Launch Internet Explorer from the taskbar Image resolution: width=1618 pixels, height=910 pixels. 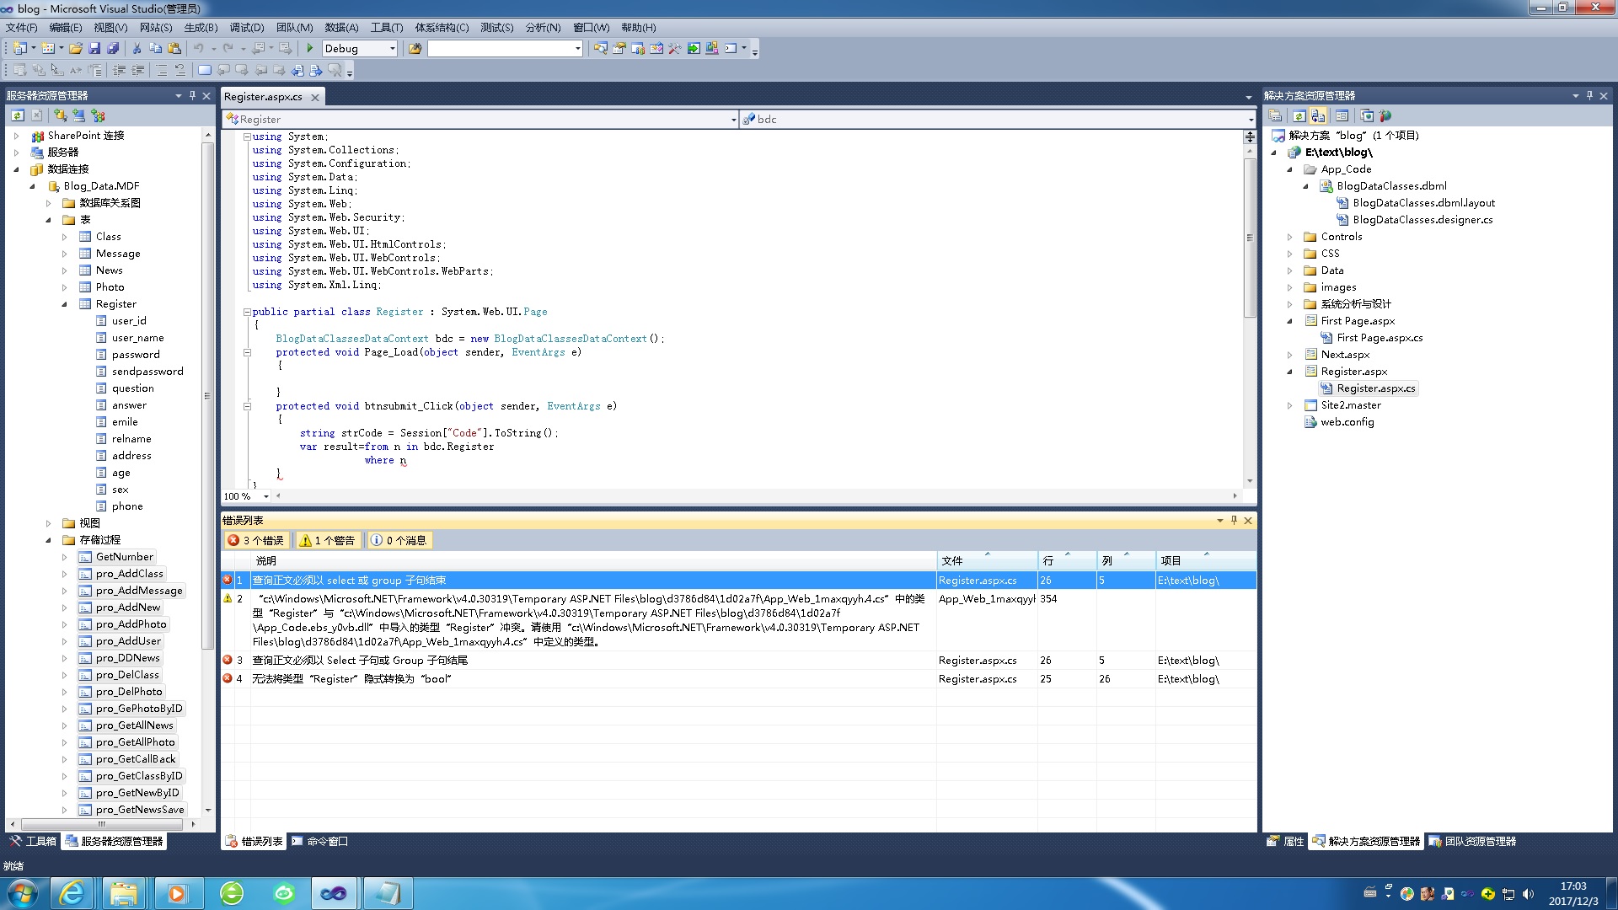[x=72, y=893]
